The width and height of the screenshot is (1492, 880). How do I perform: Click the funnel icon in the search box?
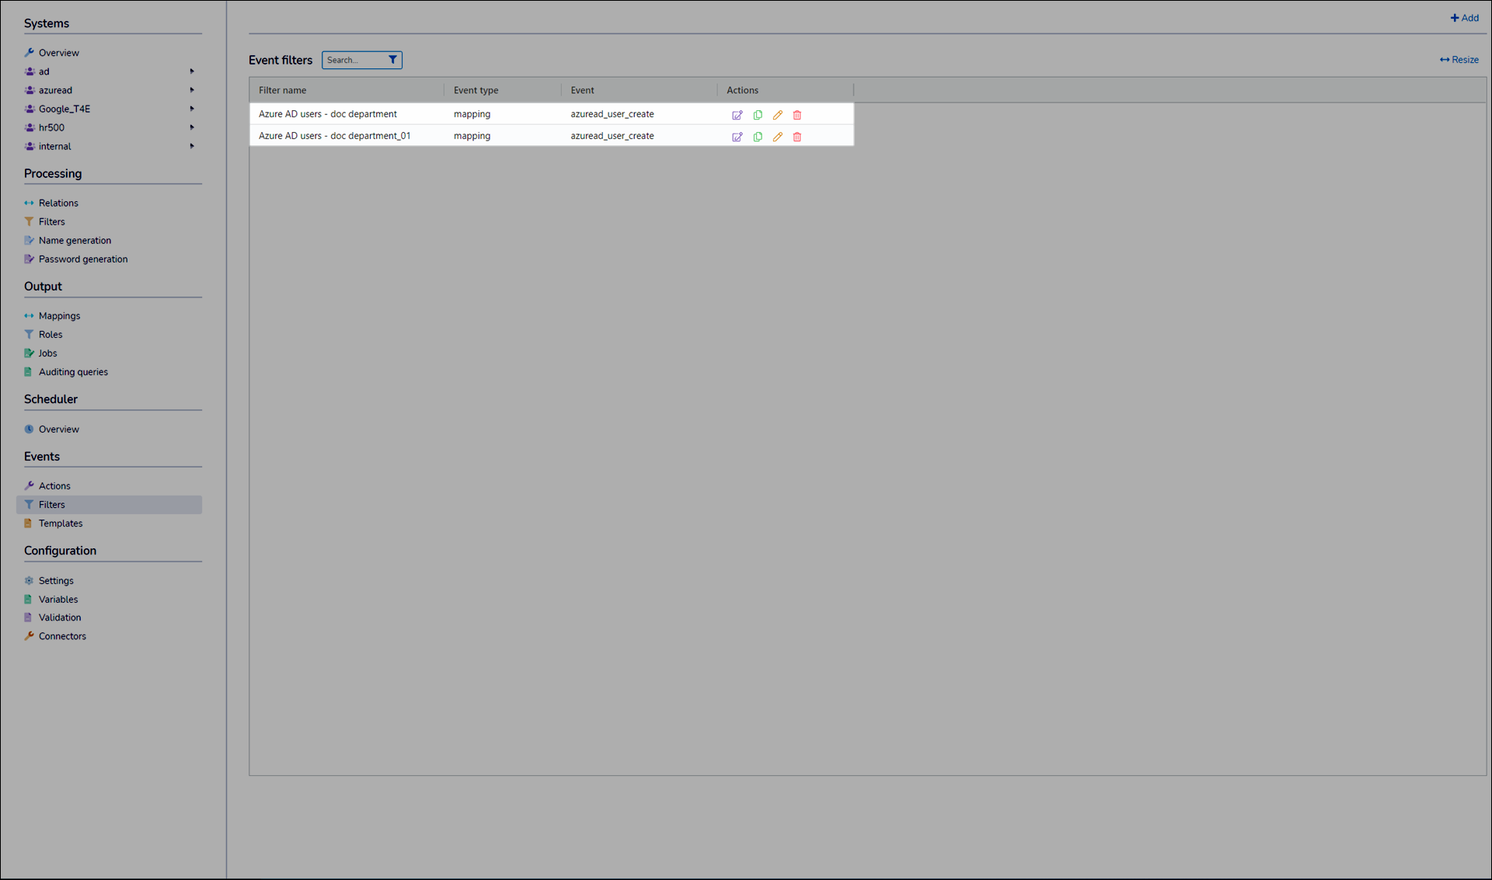[392, 60]
